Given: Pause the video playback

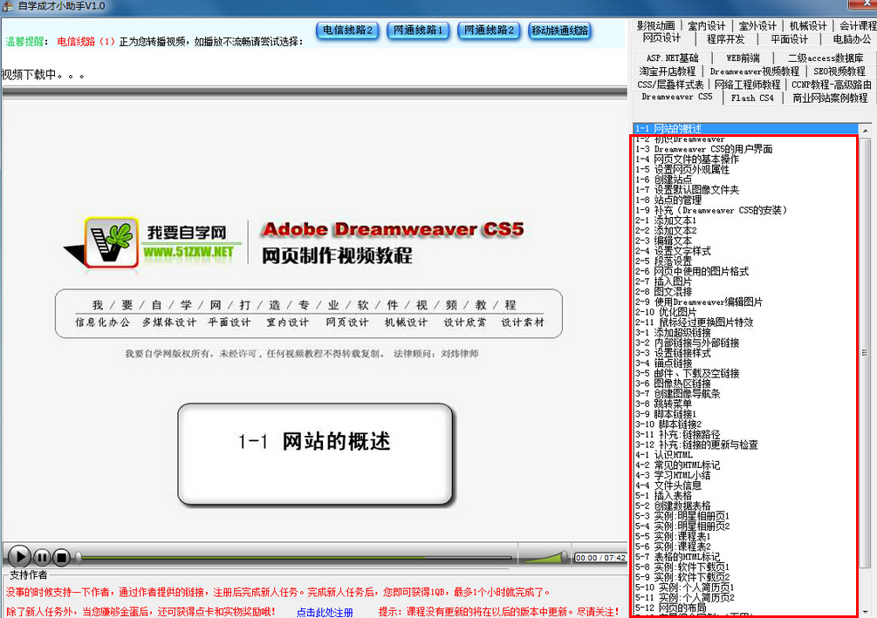Looking at the screenshot, I should click(42, 557).
